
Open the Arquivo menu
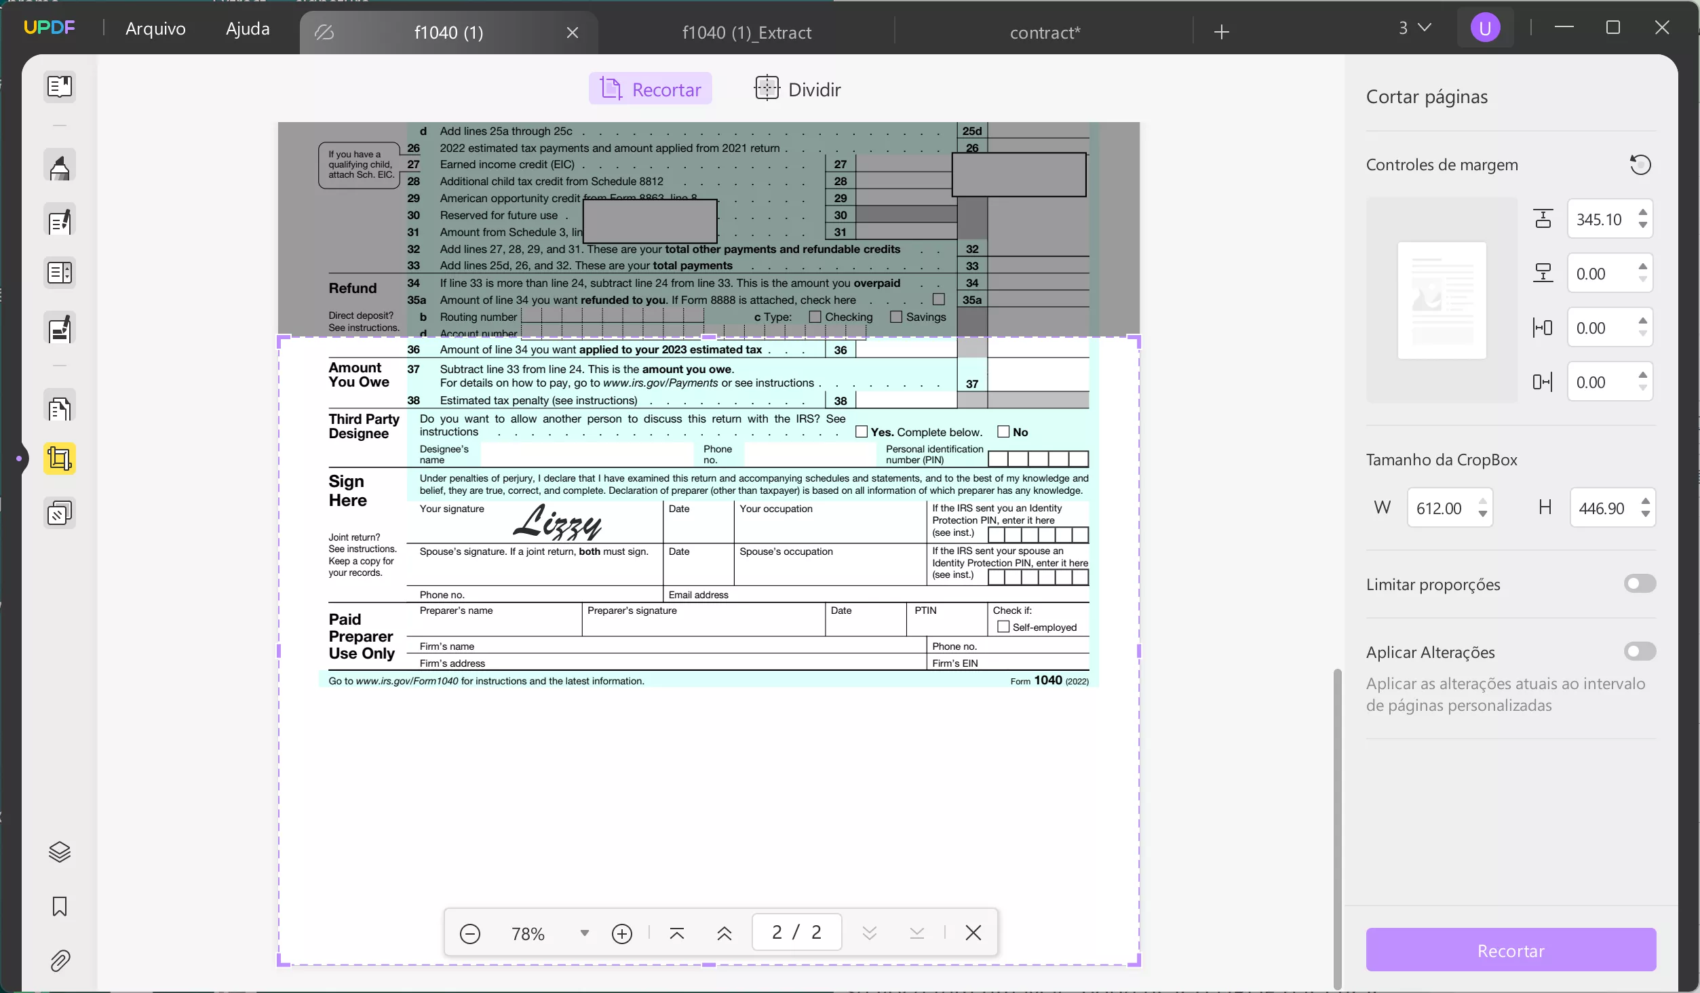point(155,28)
